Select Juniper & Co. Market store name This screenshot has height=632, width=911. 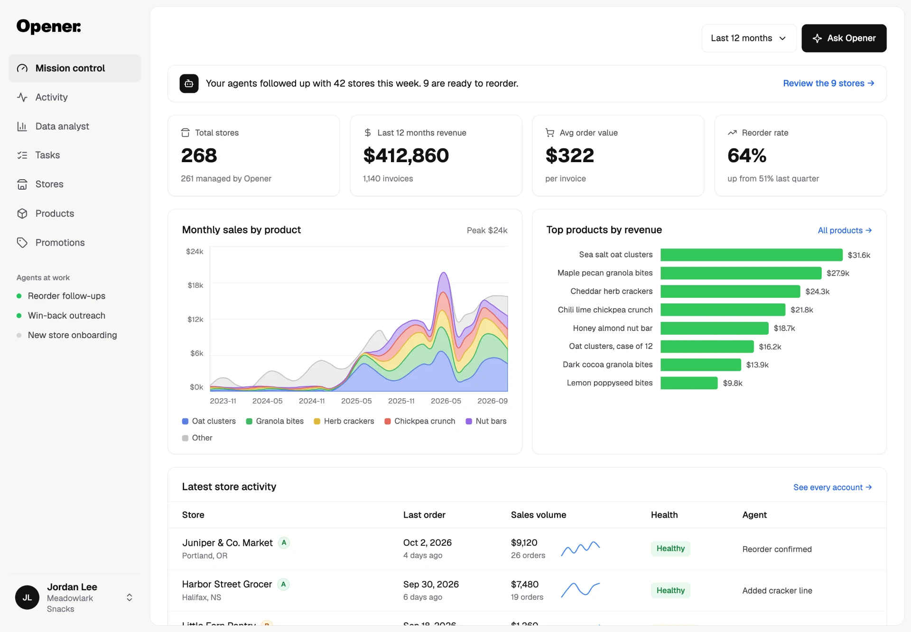227,543
